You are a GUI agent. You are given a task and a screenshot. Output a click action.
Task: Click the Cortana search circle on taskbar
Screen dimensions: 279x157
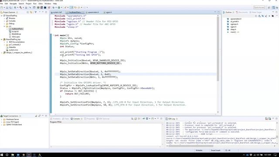tap(7, 155)
